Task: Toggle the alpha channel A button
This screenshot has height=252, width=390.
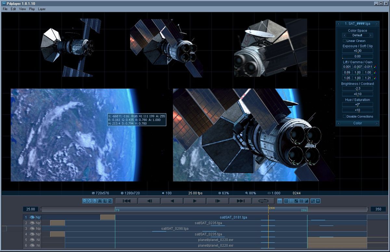Action: (x=100, y=201)
